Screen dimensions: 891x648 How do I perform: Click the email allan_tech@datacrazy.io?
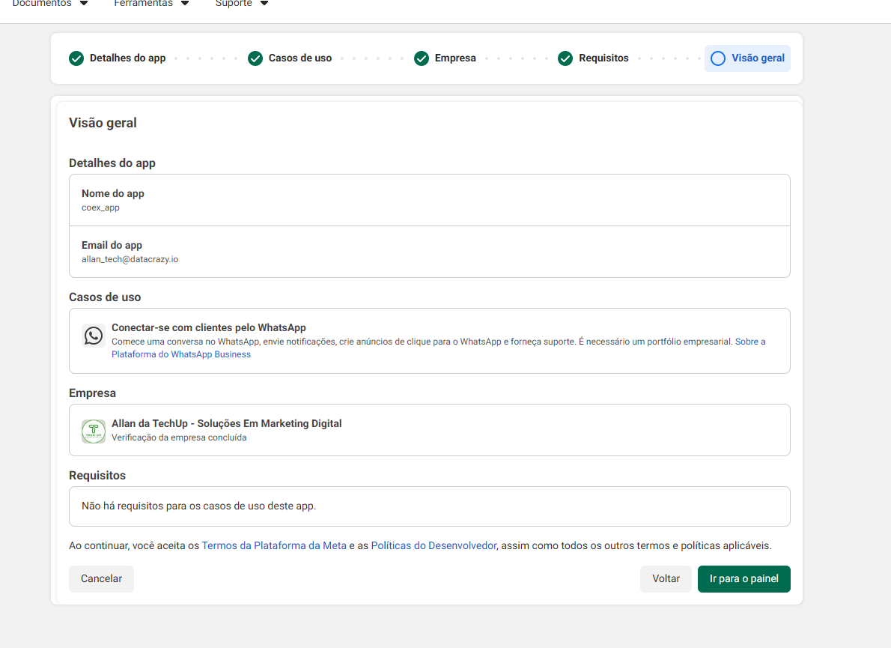click(130, 259)
